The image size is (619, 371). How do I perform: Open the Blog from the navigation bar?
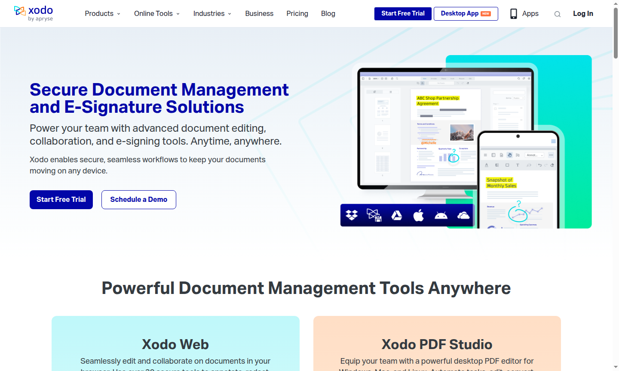(328, 13)
